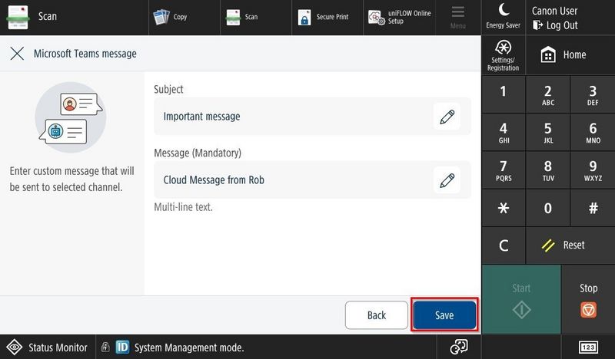Go to the Home screen
Image resolution: width=615 pixels, height=359 pixels.
563,54
